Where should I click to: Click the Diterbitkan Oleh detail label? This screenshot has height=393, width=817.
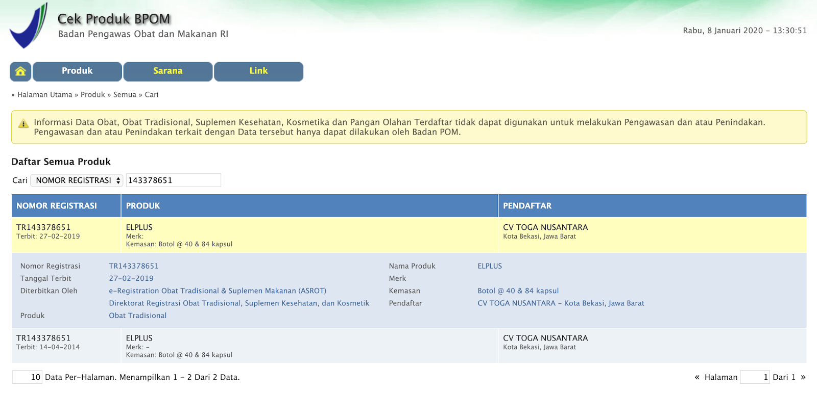(x=49, y=291)
